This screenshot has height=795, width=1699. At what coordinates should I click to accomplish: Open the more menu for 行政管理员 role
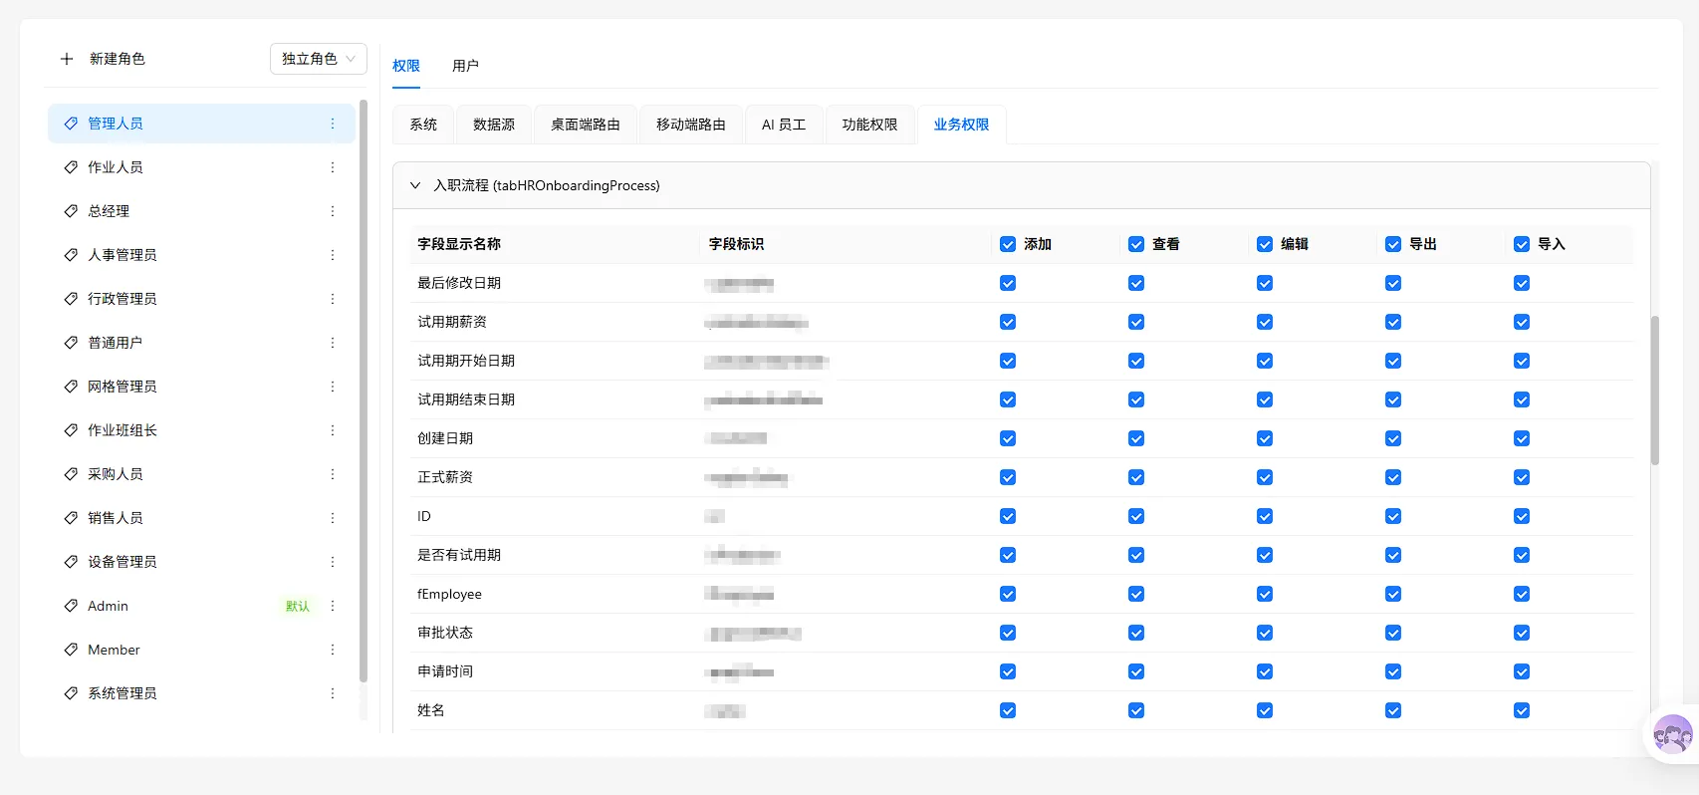click(x=333, y=299)
